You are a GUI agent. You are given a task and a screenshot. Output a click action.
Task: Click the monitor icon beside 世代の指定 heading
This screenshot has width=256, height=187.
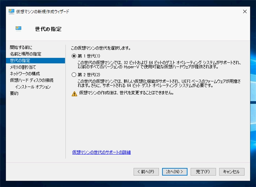[18, 29]
